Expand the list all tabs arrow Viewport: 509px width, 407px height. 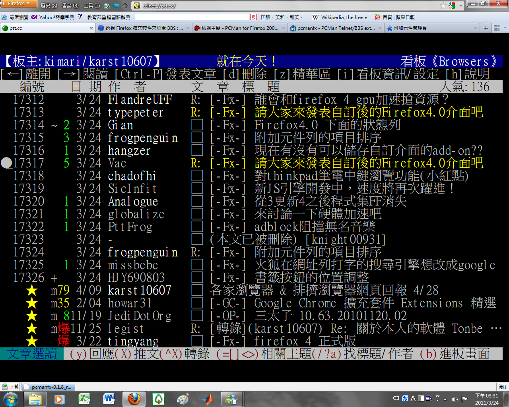pyautogui.click(x=505, y=28)
